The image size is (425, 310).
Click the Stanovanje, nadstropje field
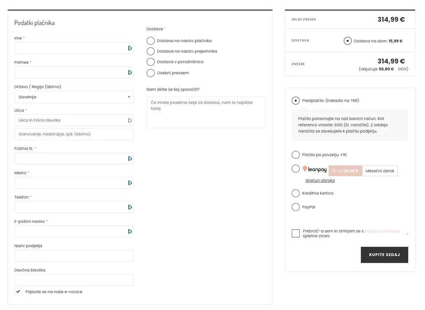tap(74, 134)
